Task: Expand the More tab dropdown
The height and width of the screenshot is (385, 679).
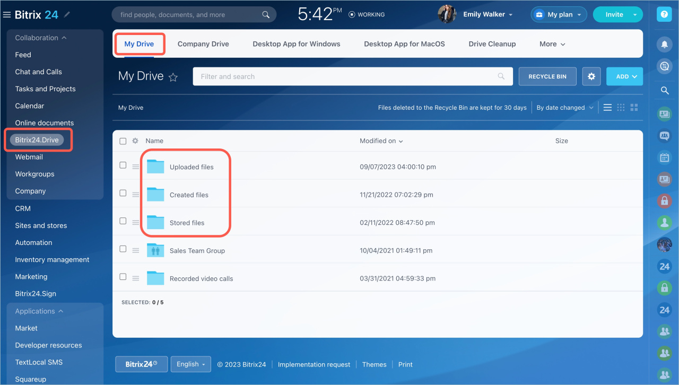Action: point(552,44)
